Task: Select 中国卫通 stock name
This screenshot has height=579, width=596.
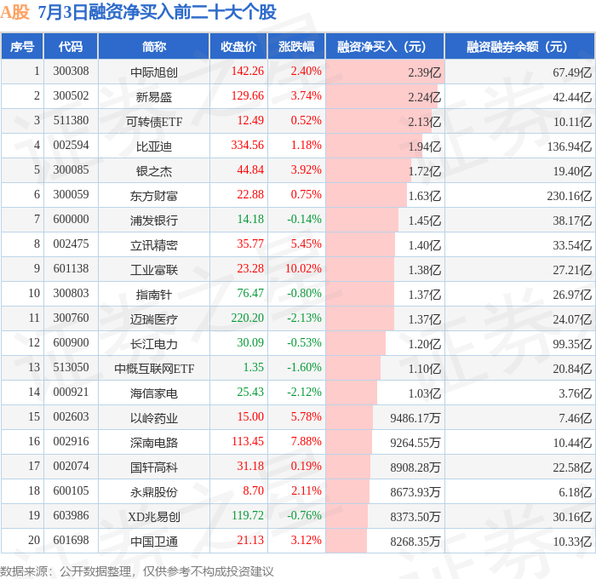Action: 154,542
